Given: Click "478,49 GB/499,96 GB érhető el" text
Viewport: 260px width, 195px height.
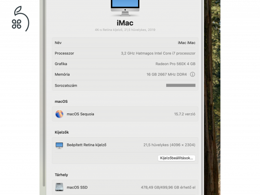Looking at the screenshot, I should 168,187.
